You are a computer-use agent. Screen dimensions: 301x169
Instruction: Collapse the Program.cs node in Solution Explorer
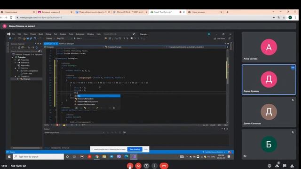click(16, 76)
